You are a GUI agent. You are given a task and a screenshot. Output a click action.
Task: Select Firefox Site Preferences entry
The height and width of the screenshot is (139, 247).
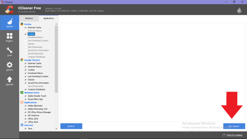click(35, 47)
